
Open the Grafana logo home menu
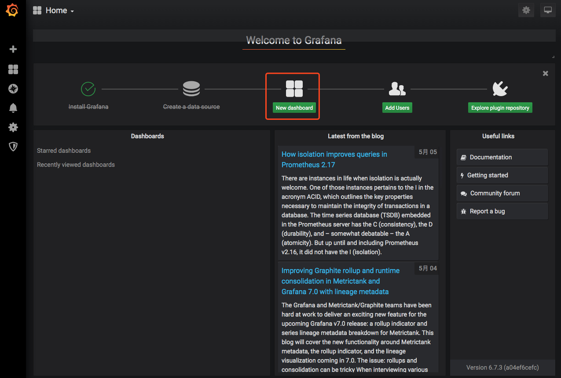13,11
